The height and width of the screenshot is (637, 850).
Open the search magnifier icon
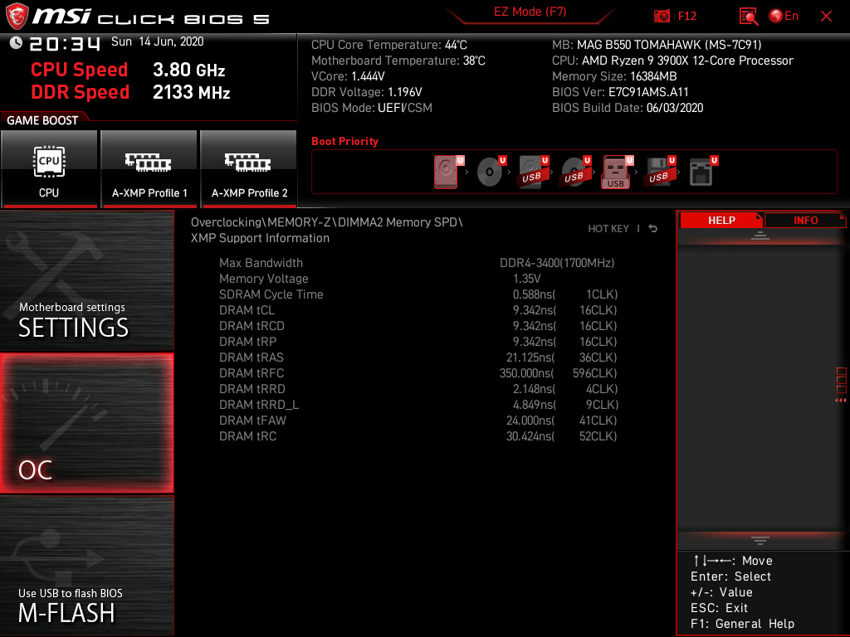pos(748,17)
